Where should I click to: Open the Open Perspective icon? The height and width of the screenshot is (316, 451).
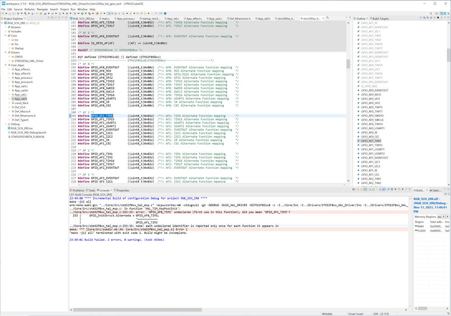(x=437, y=14)
